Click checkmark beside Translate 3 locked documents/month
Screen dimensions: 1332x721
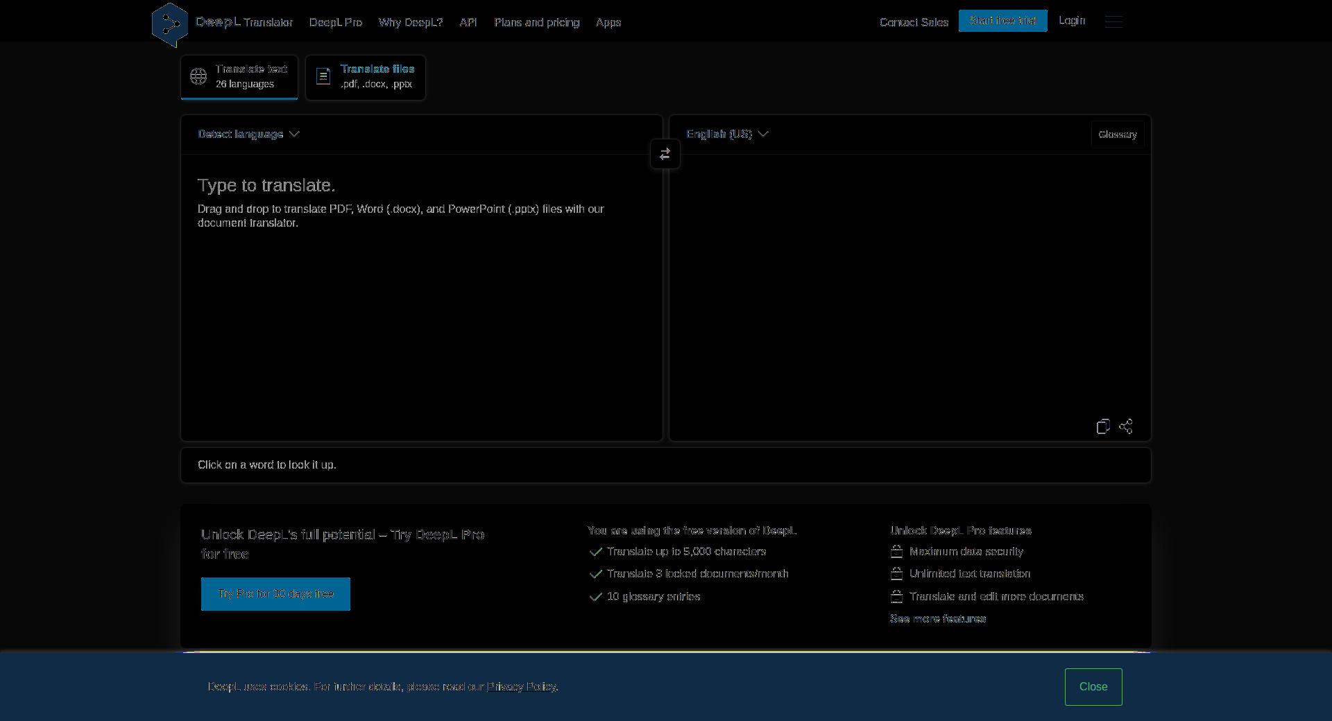(595, 574)
